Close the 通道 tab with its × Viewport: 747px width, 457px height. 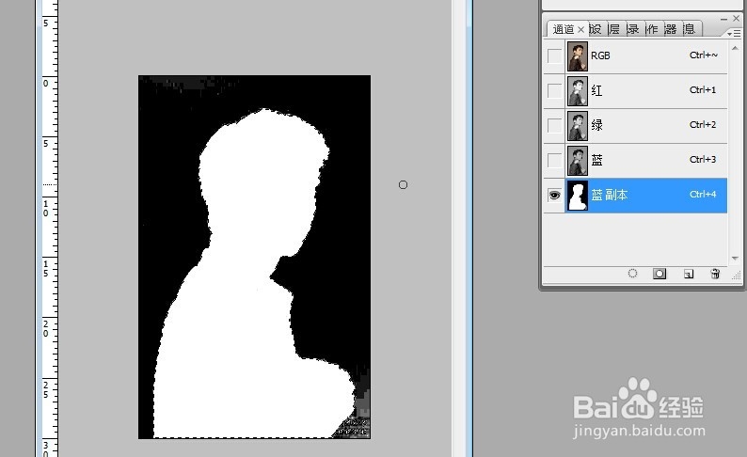click(580, 29)
